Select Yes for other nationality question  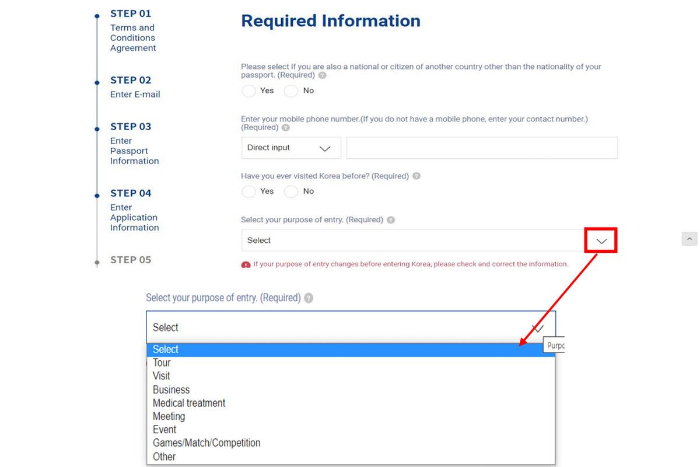(249, 91)
